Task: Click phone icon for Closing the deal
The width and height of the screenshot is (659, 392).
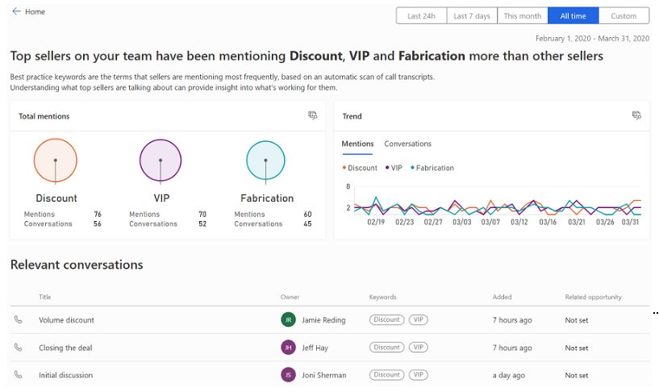Action: tap(19, 348)
